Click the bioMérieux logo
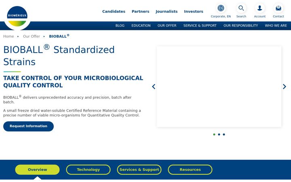Viewport: 291px width, 182px height. click(17, 16)
